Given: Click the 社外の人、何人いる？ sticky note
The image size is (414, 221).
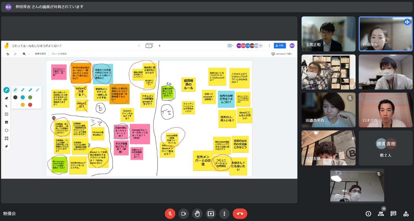Looking at the screenshot, I should pos(227,119).
